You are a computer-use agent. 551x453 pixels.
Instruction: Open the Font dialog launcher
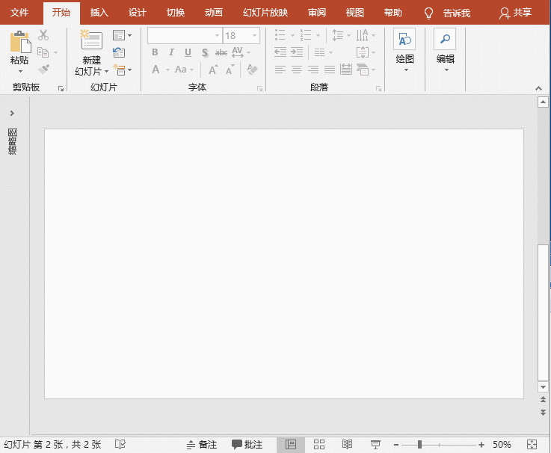259,88
